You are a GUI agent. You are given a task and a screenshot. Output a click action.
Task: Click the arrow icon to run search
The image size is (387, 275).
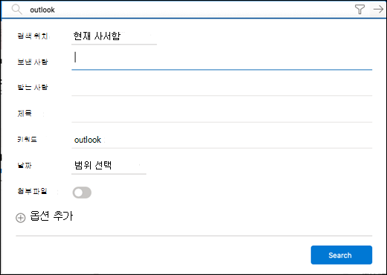click(x=378, y=10)
